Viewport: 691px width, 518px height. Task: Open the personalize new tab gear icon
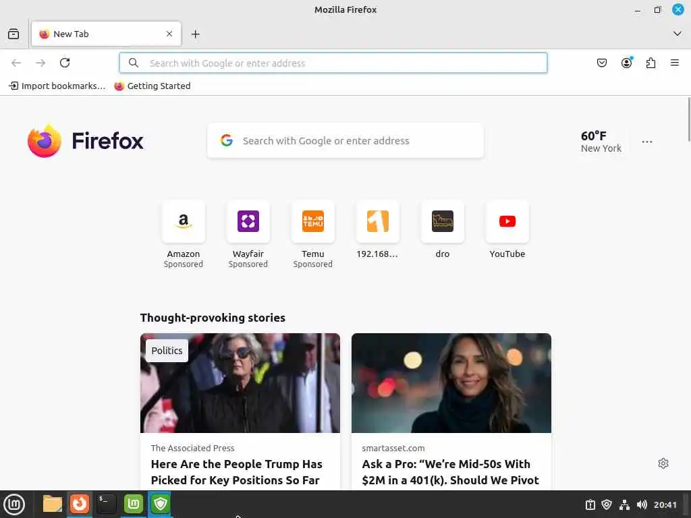663,463
